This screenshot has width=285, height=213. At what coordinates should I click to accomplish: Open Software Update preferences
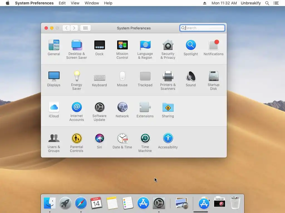point(99,111)
